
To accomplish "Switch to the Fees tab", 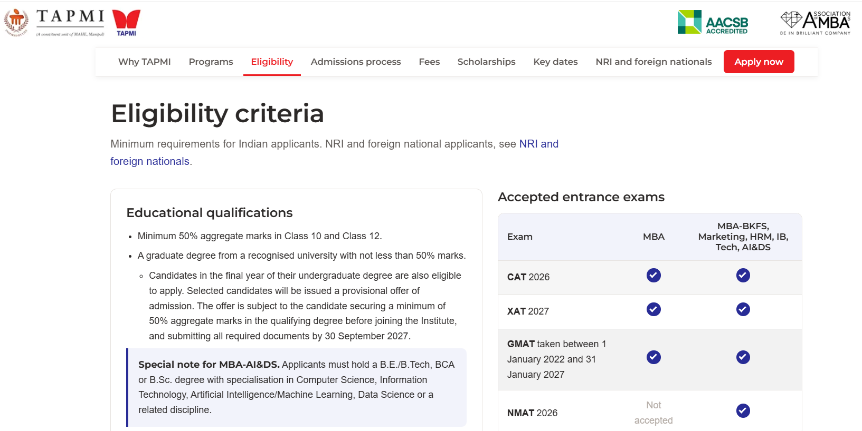I will tap(429, 62).
